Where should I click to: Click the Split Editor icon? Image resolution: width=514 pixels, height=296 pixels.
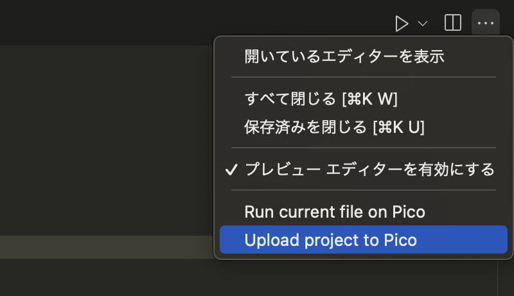click(453, 24)
